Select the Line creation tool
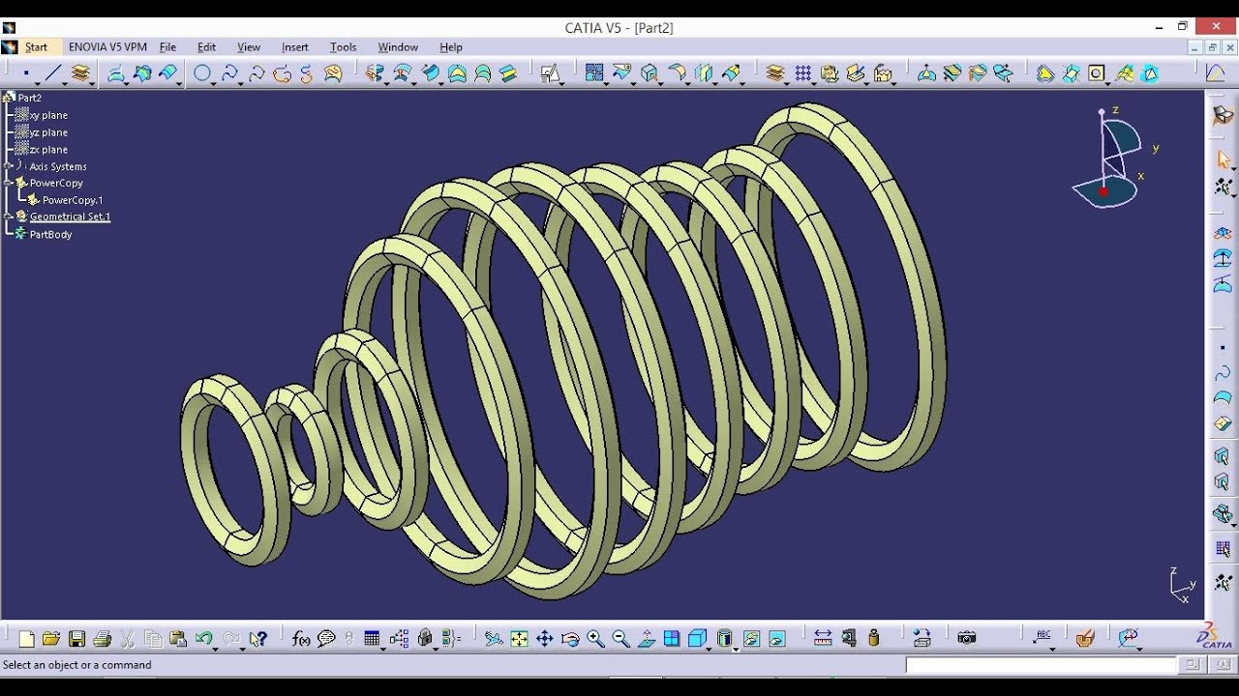The height and width of the screenshot is (696, 1239). [x=53, y=73]
